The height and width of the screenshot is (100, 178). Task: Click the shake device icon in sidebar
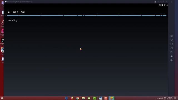coord(172,40)
